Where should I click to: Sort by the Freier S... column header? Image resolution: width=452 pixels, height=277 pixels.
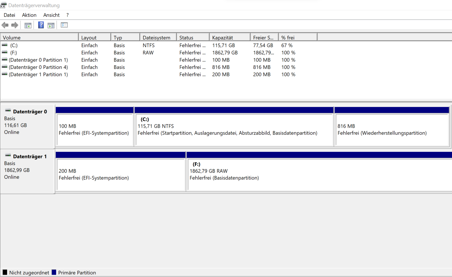coord(264,38)
